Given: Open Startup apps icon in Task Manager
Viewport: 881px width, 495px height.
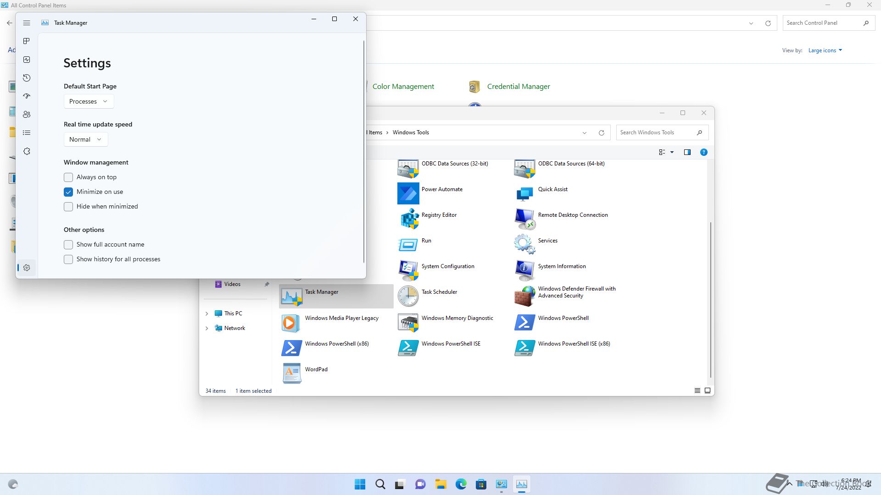Looking at the screenshot, I should (27, 96).
